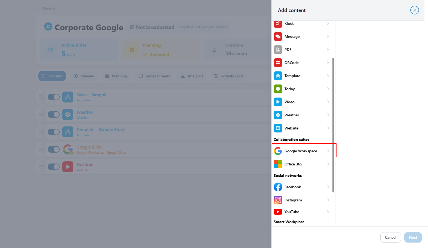428x248 pixels.
Task: Select the QRCode content icon
Action: (278, 63)
